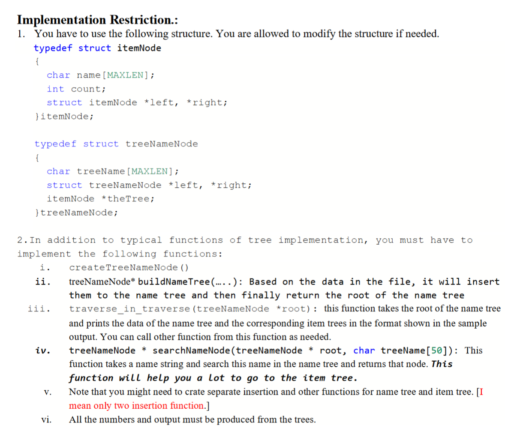Click the red text 'mean only two insertion function.'
This screenshot has height=428, width=517.
point(137,406)
